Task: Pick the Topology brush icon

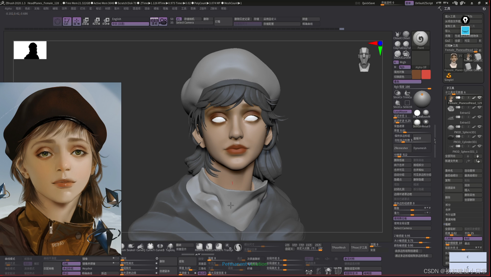Action: [170, 247]
